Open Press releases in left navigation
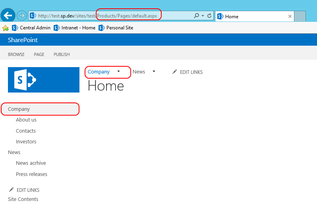 point(31,174)
